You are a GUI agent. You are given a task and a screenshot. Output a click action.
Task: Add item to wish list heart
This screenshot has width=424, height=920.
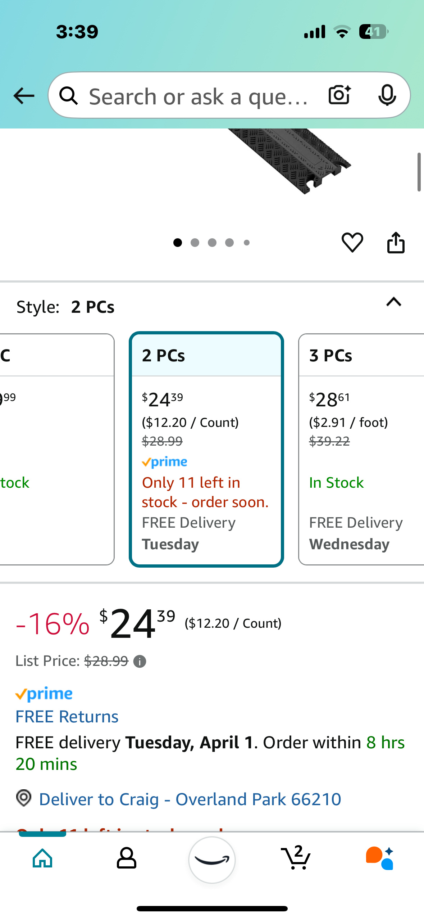coord(352,242)
